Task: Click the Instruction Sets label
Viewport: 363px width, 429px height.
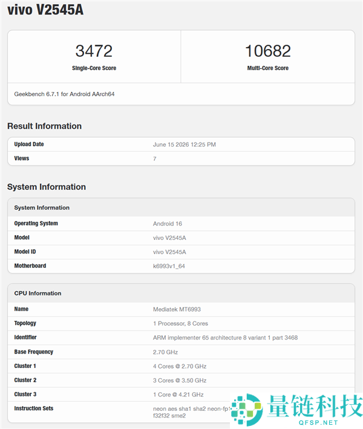Action: click(x=34, y=408)
